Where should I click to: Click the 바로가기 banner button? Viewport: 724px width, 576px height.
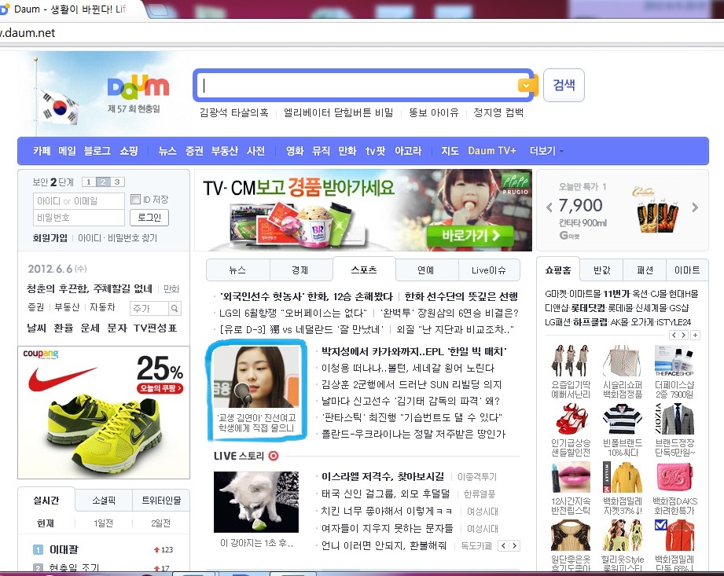[x=471, y=236]
